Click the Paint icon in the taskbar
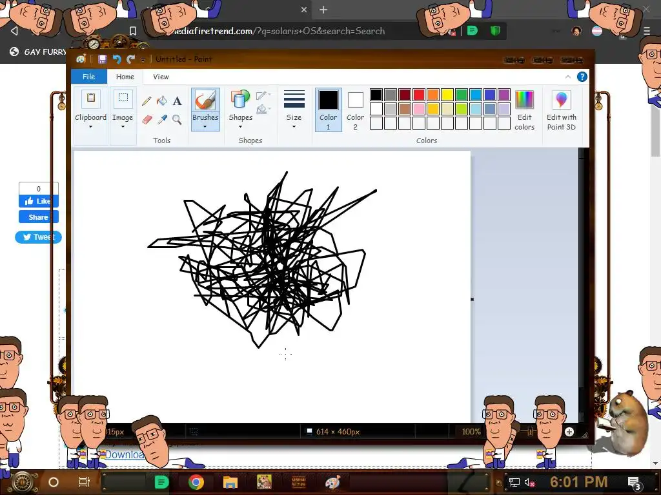This screenshot has width=661, height=495. tap(332, 482)
